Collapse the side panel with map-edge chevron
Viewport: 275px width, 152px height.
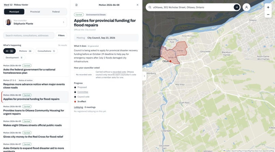144,76
